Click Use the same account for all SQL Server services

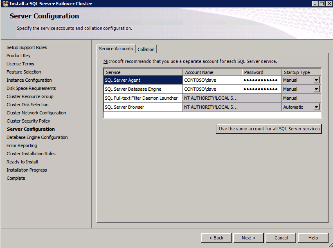click(269, 129)
